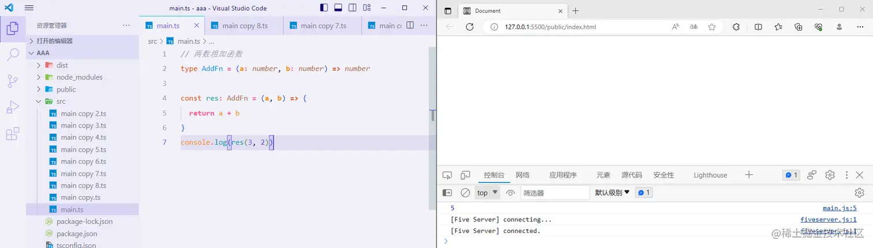Open main copy 2.ts in the explorer
This screenshot has height=248, width=873.
pyautogui.click(x=82, y=114)
